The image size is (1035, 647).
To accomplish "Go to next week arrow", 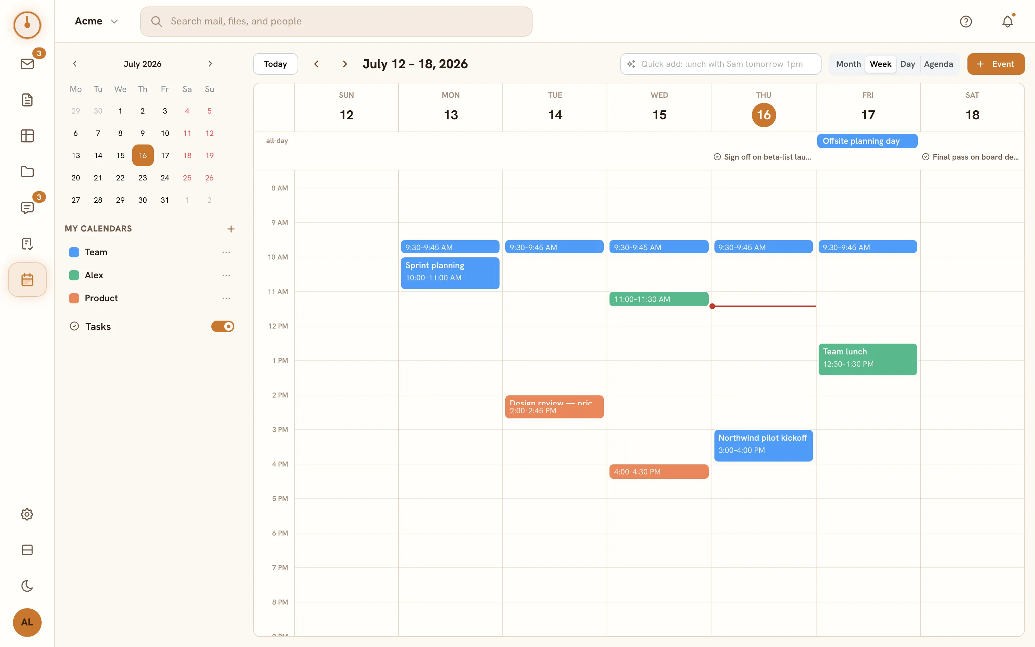I will [x=345, y=64].
